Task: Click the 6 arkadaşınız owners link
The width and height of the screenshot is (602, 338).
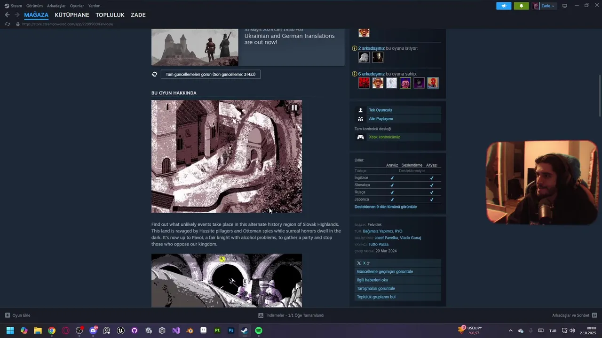Action: point(372,74)
